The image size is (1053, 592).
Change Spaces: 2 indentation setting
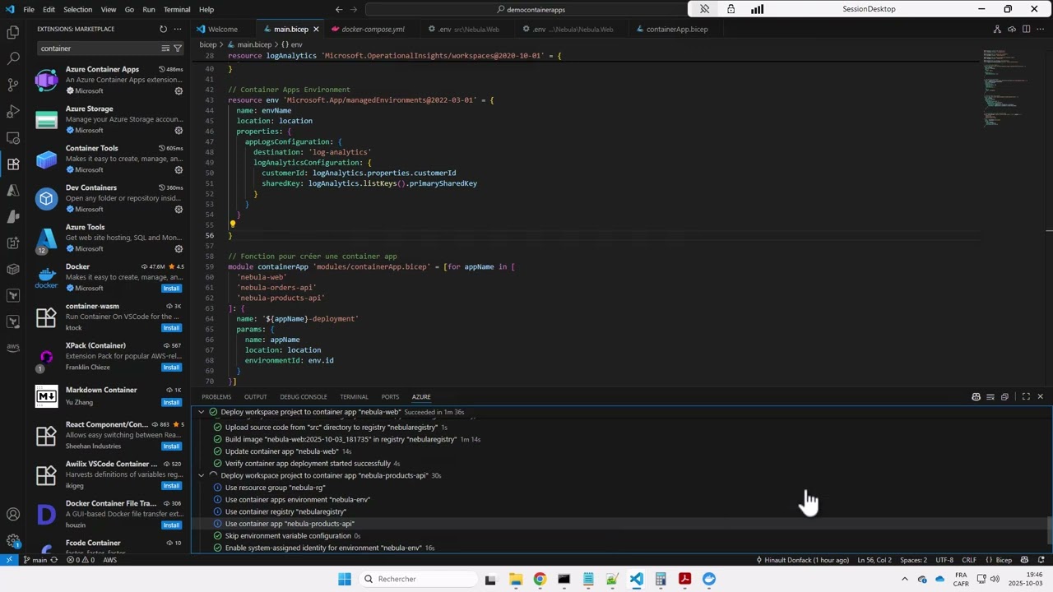tap(913, 560)
